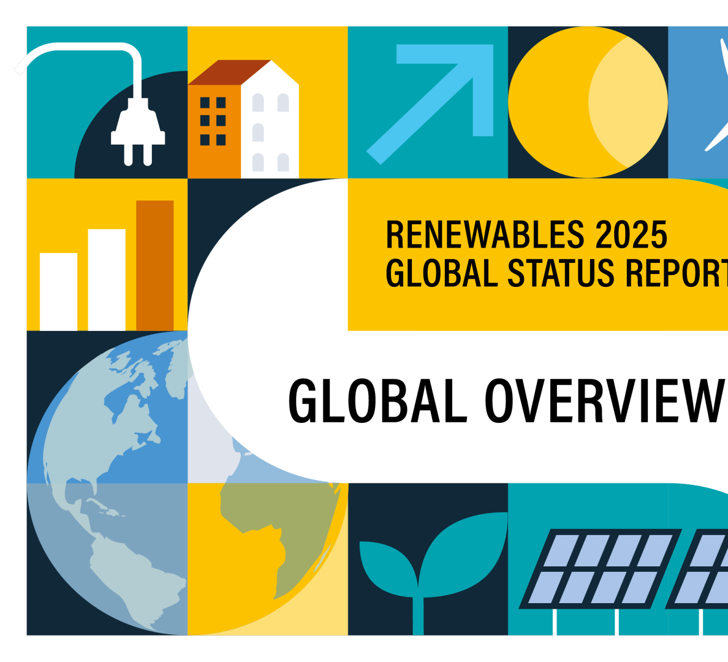
Task: Click the middle white bar in chart
Action: tap(107, 280)
